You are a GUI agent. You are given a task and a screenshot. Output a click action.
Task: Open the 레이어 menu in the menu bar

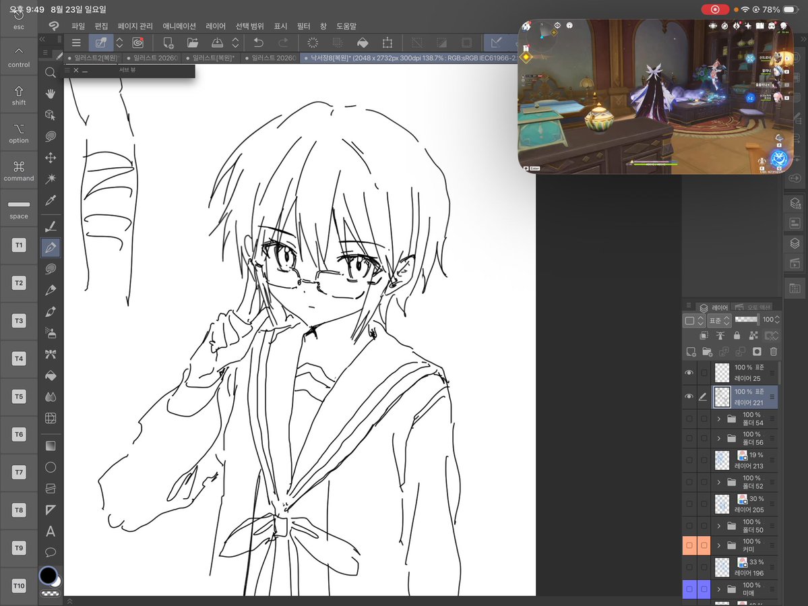[216, 26]
